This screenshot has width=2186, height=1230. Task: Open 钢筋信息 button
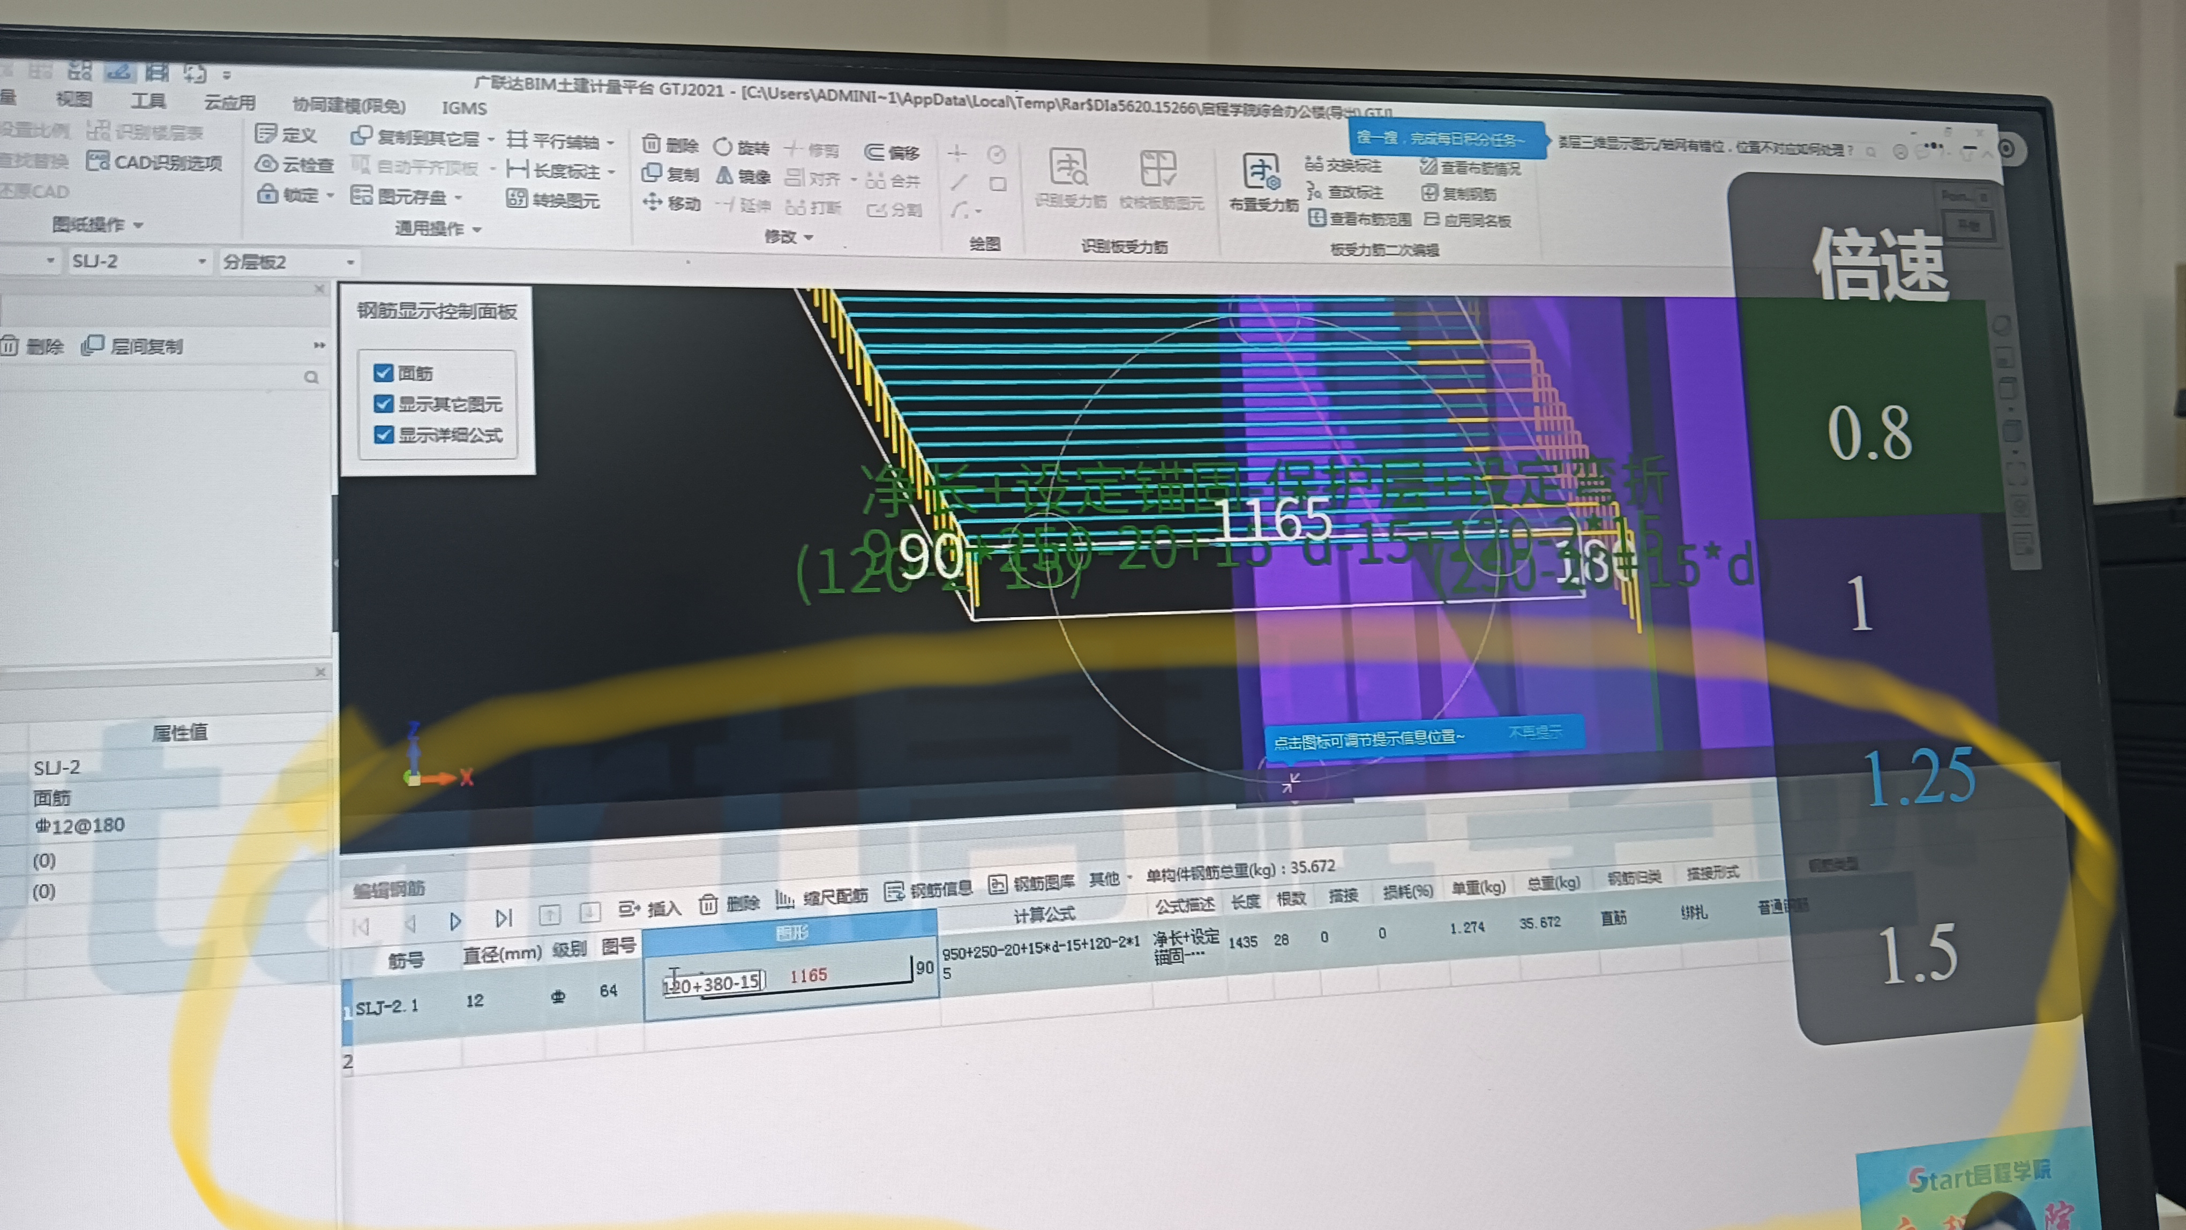click(x=929, y=891)
